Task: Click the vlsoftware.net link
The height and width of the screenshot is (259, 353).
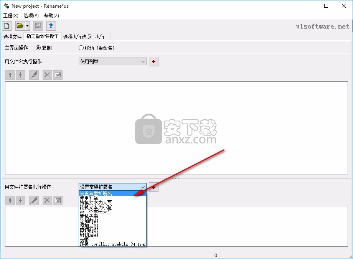Action: coord(323,26)
